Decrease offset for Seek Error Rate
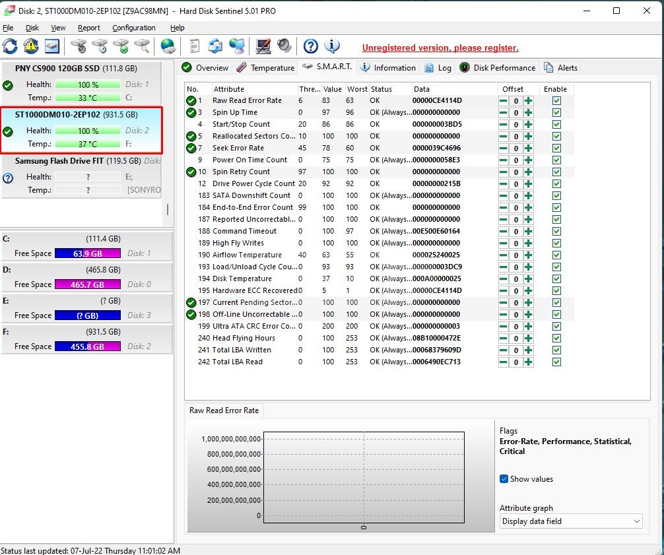This screenshot has height=555, width=664. point(503,148)
